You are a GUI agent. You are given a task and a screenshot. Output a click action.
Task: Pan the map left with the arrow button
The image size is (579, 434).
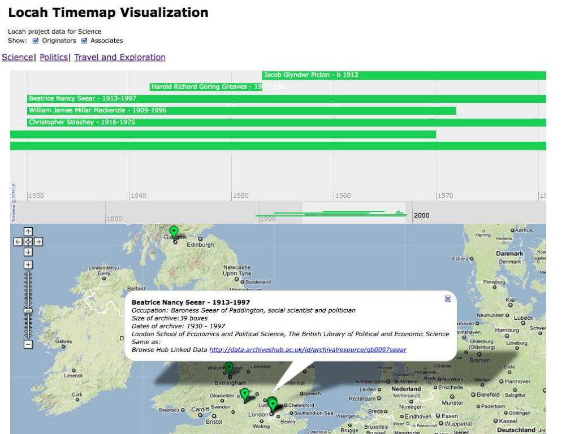coord(18,242)
